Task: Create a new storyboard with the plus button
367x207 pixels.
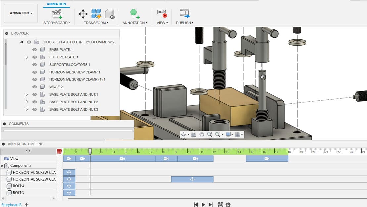Action: pyautogui.click(x=26, y=205)
